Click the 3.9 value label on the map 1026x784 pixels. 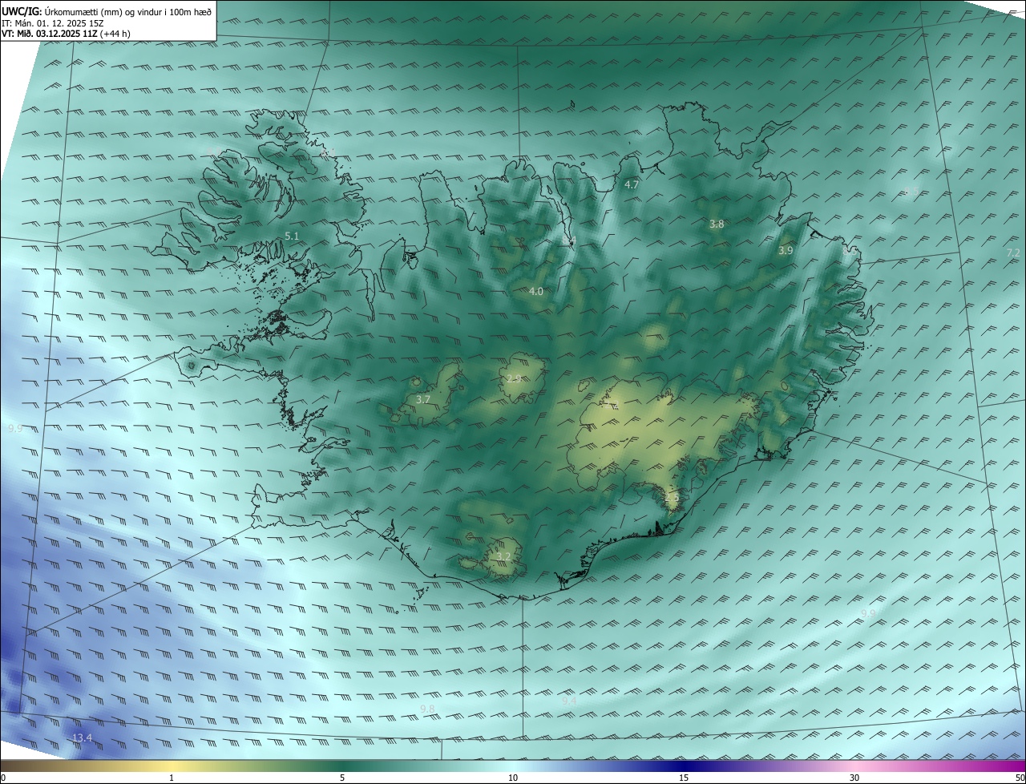pos(786,250)
